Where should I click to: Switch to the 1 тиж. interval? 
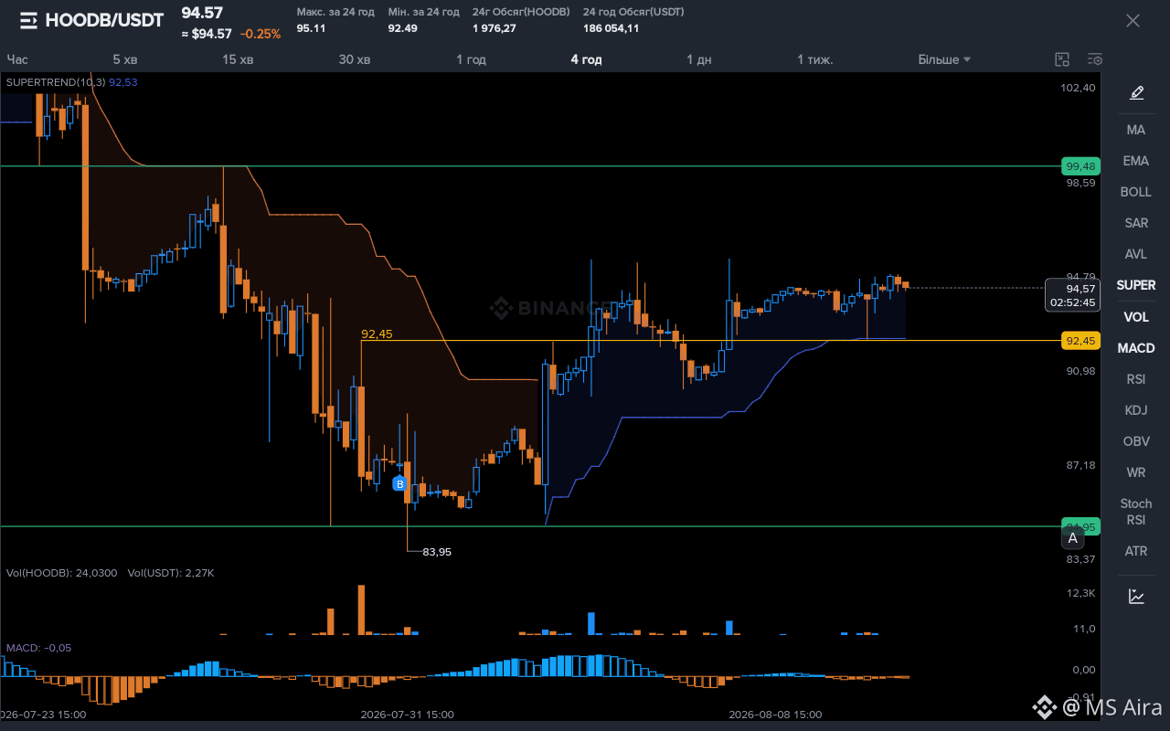coord(815,59)
